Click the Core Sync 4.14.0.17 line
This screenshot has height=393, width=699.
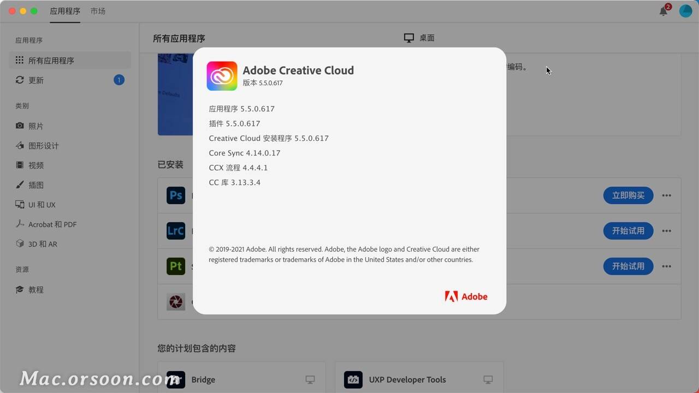click(245, 153)
